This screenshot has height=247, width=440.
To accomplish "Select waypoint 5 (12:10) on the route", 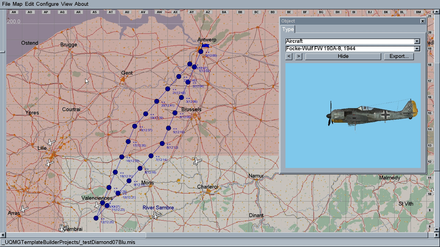I will click(168, 128).
